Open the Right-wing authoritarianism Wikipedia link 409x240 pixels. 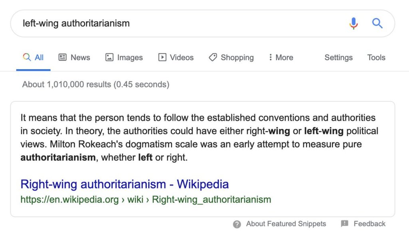pyautogui.click(x=125, y=184)
